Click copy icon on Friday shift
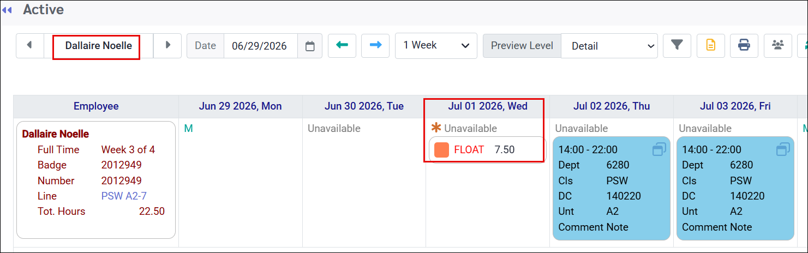 [x=783, y=149]
